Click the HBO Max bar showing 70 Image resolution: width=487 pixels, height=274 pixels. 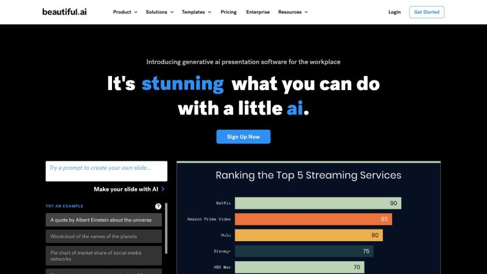(x=300, y=267)
